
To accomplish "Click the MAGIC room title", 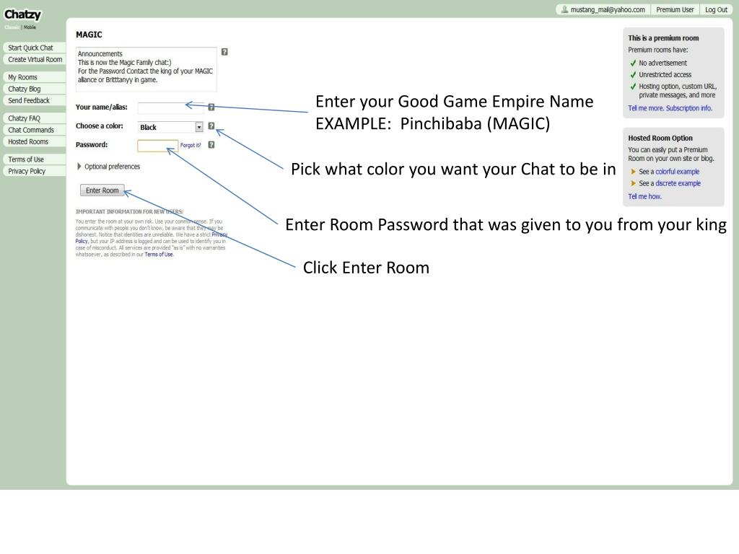I will (x=89, y=35).
